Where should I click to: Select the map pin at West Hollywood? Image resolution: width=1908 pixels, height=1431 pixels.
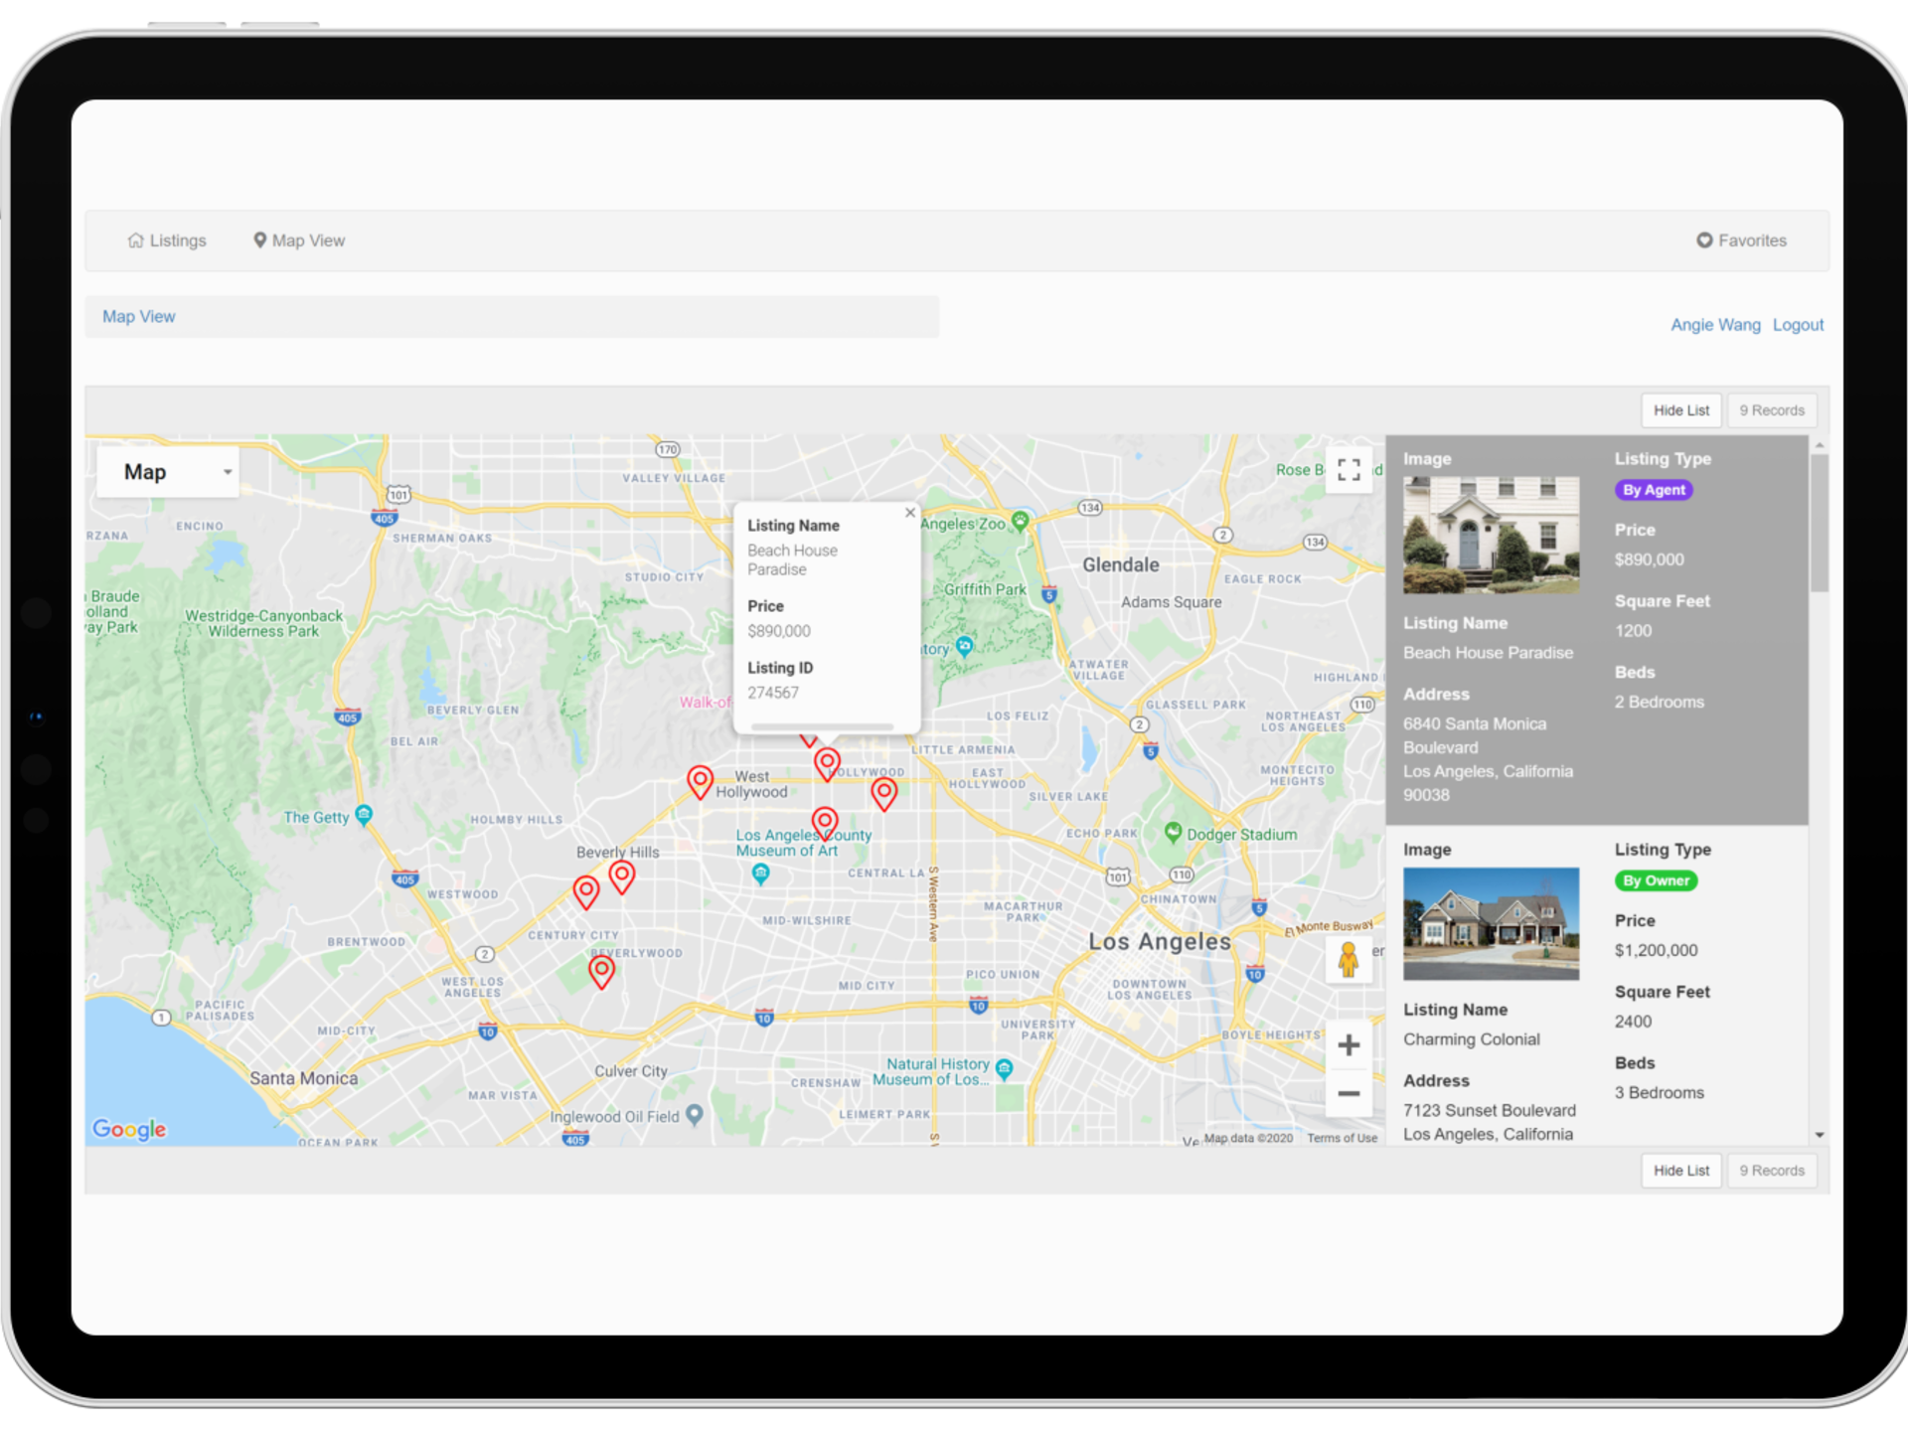[x=700, y=781]
